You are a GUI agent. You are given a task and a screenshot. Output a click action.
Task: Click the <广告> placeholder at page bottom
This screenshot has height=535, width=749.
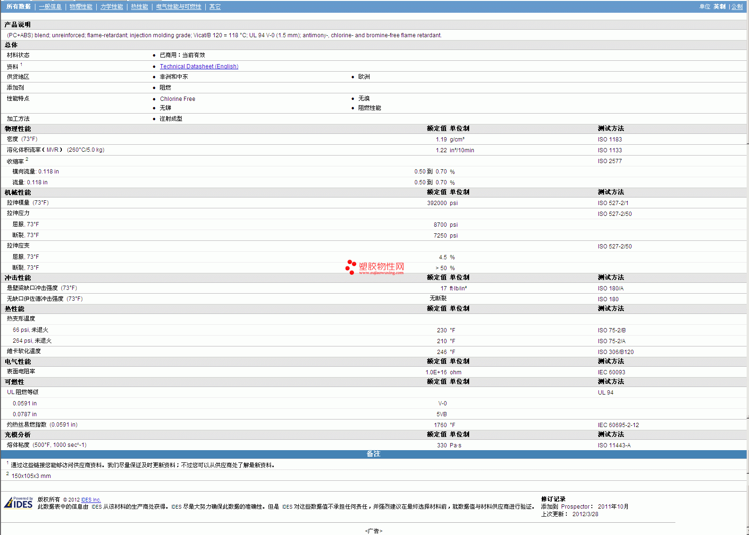click(x=373, y=531)
